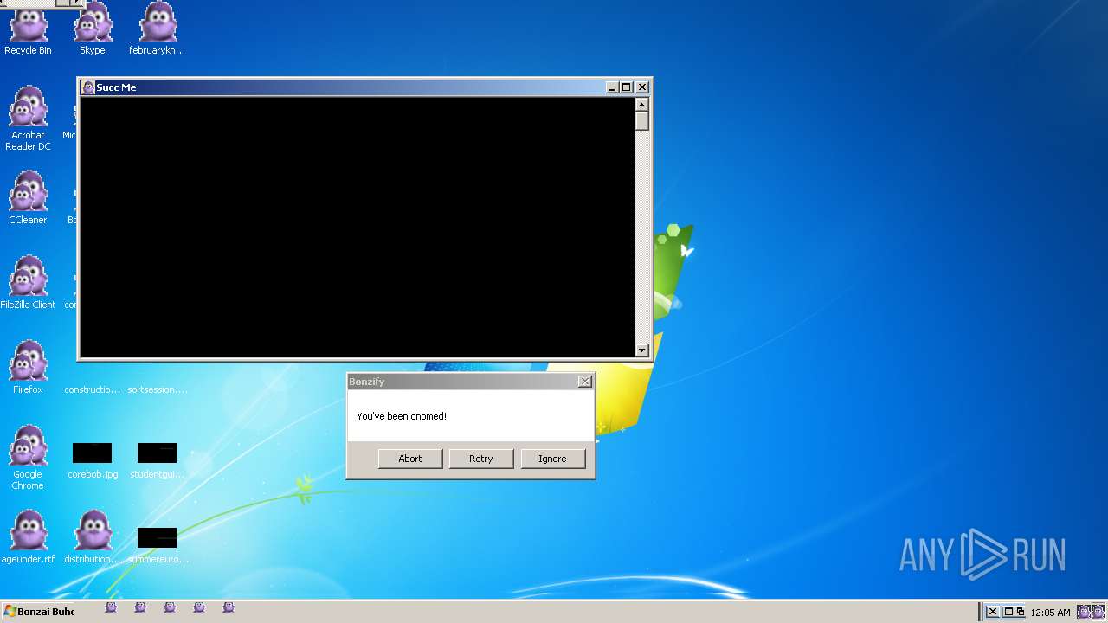Click the leftmost Bonzi quick launch icon
1108x623 pixels.
tap(111, 607)
